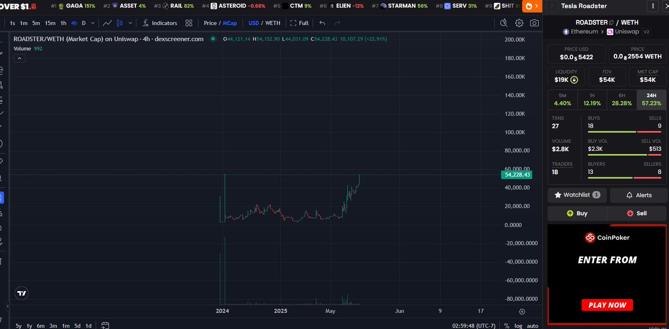Open the go-to-date calendar icon
Viewport: 669px width, 329px height.
coord(105,325)
